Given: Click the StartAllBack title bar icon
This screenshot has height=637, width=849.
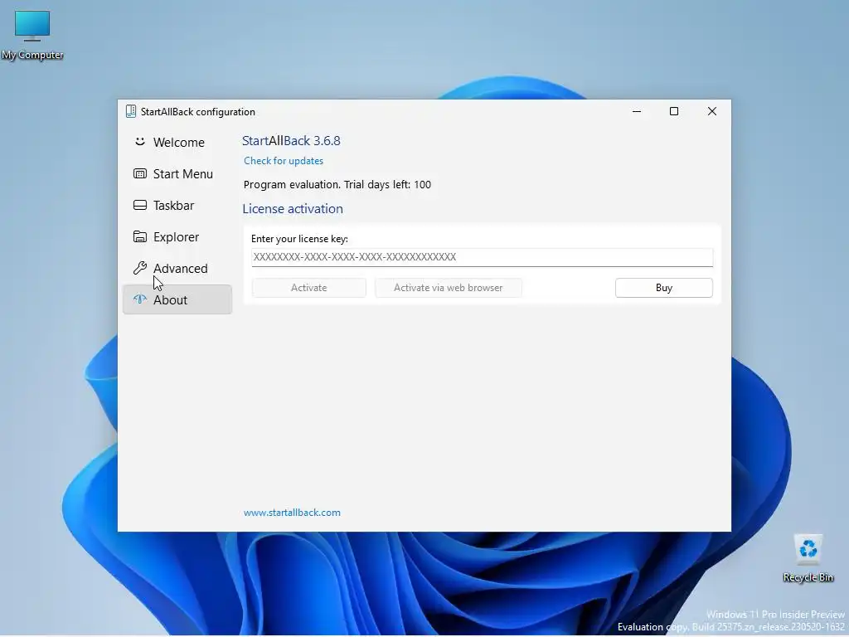Looking at the screenshot, I should (130, 111).
